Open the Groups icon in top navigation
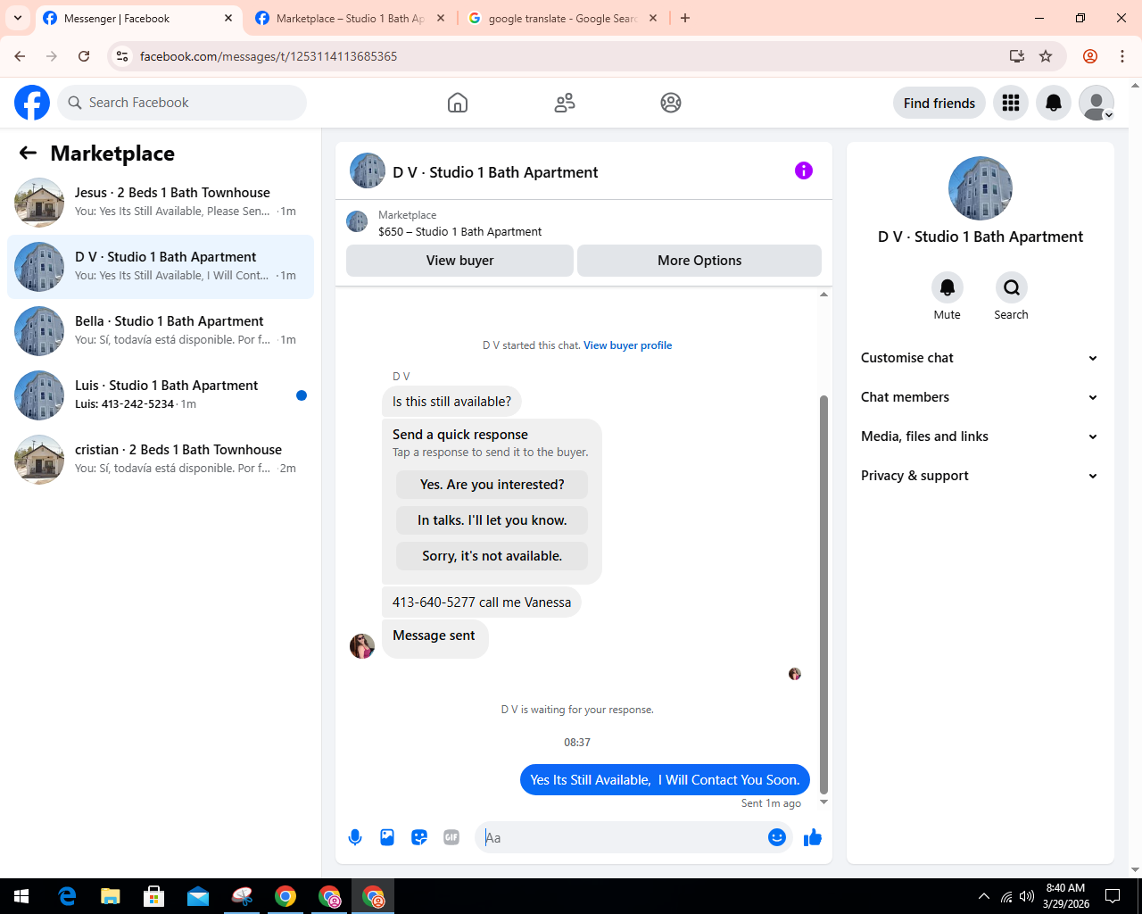 [671, 103]
